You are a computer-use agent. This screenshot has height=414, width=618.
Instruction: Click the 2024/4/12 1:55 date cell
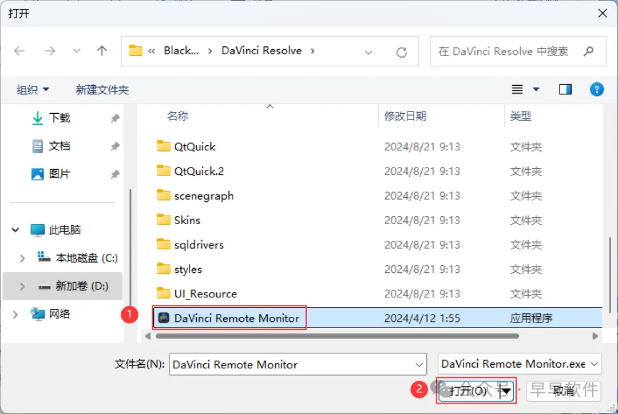(x=422, y=319)
